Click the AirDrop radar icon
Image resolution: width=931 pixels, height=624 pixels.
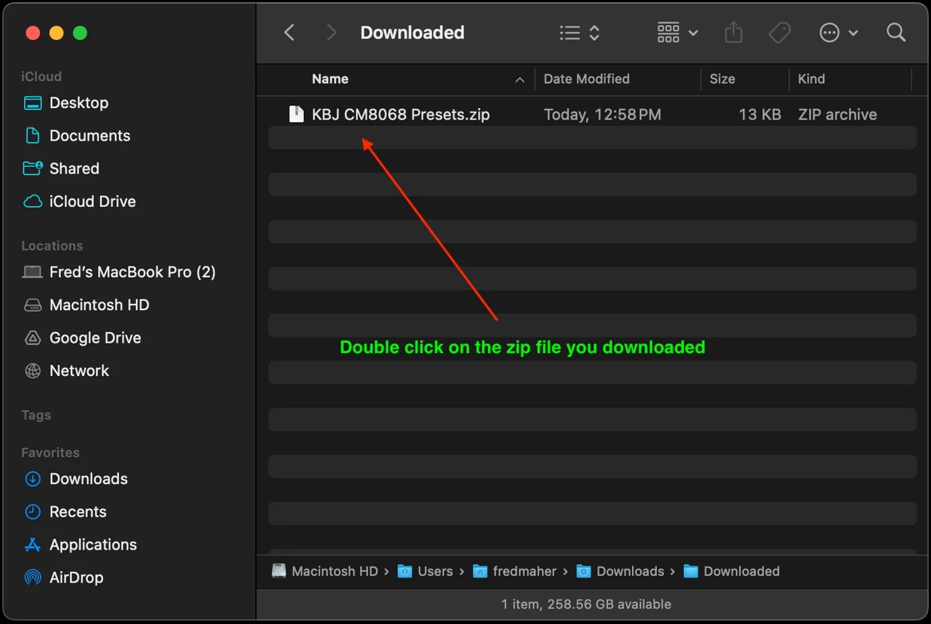(x=32, y=577)
